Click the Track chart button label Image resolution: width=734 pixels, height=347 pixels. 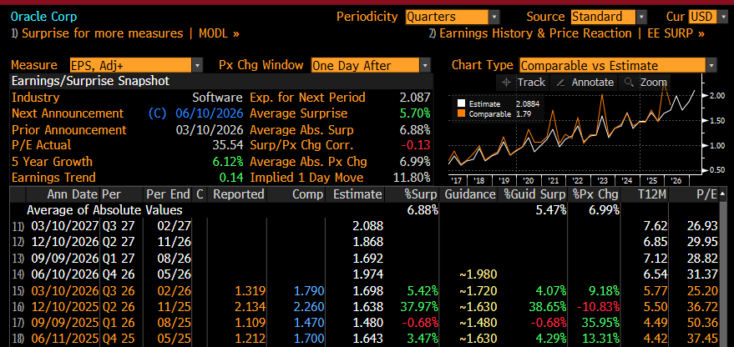[531, 83]
